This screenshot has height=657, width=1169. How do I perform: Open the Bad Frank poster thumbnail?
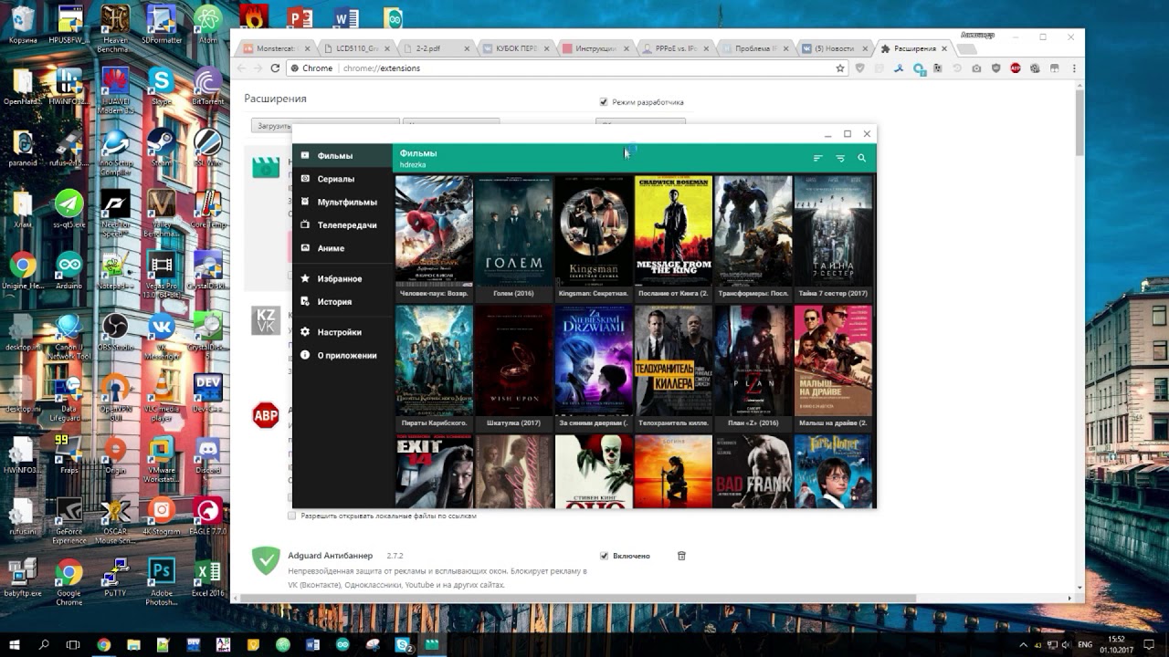(753, 471)
